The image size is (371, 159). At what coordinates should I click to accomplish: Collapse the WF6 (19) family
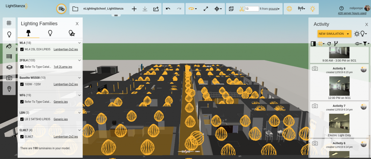click(79, 95)
